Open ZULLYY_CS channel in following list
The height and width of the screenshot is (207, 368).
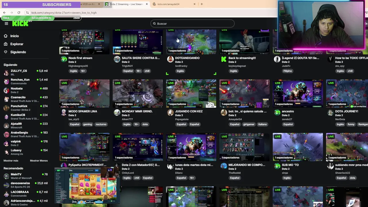(25, 72)
